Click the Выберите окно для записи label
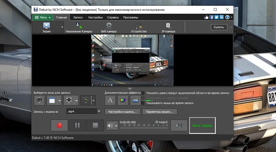Screen dimensions: 276x152 coord(52,93)
